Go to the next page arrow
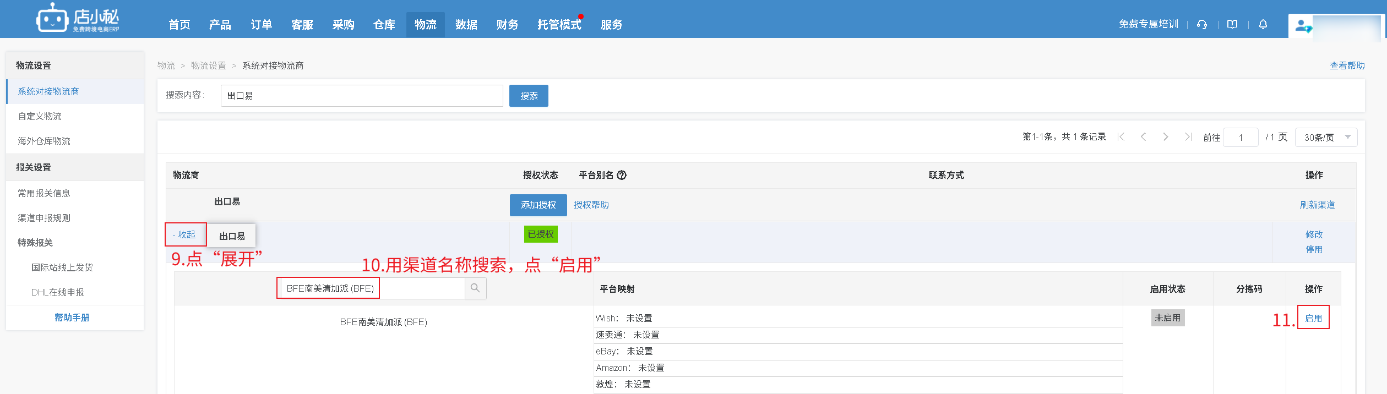Image resolution: width=1387 pixels, height=394 pixels. pyautogui.click(x=1166, y=137)
